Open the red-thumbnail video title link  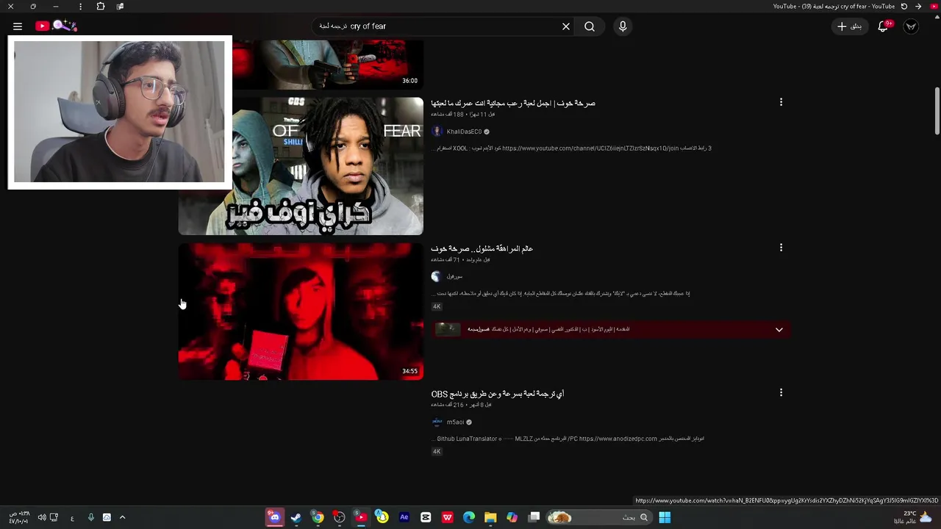(482, 248)
